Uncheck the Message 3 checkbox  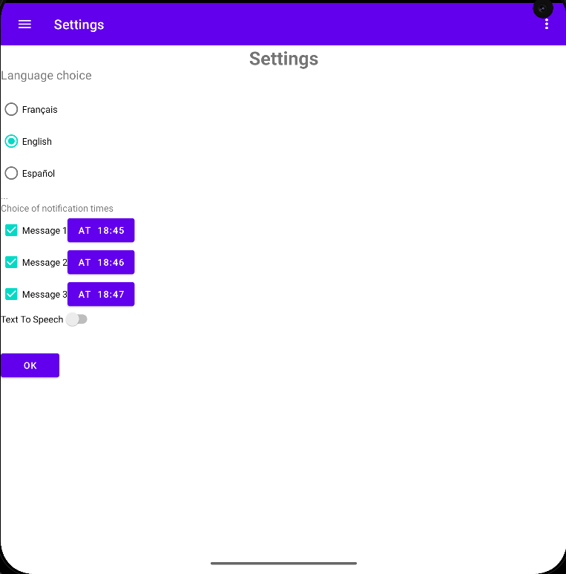click(x=11, y=294)
